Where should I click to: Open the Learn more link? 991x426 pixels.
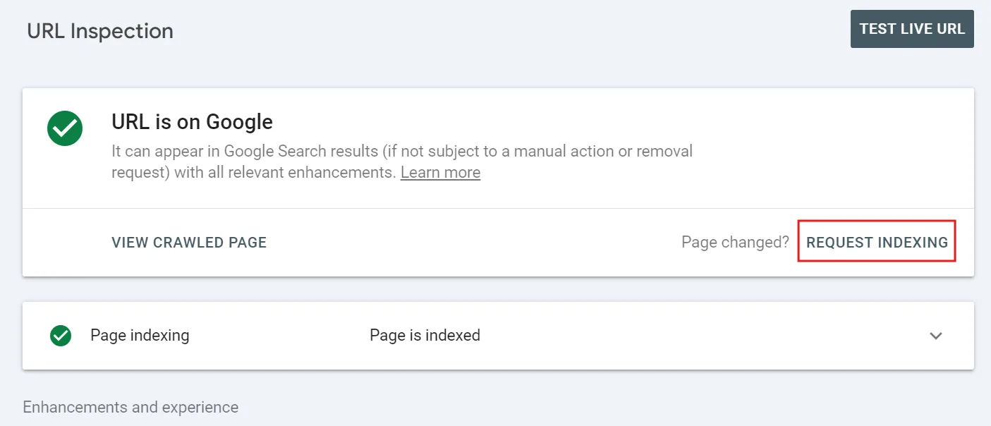pos(440,173)
